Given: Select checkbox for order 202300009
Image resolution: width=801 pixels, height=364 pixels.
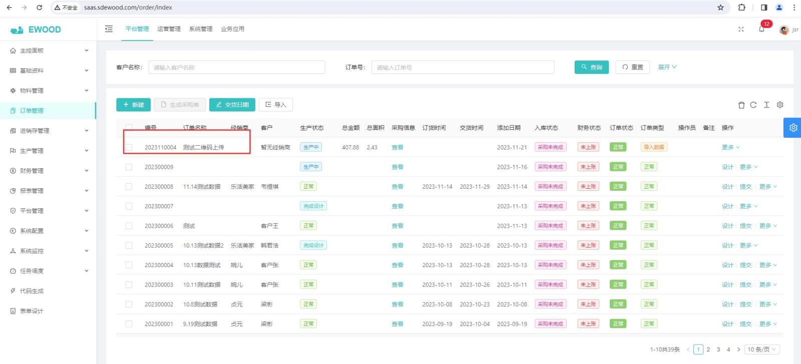Looking at the screenshot, I should (x=129, y=167).
